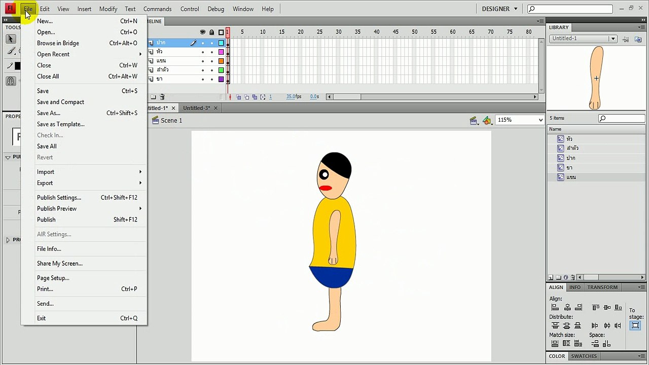Click the New Library panel icon
Image resolution: width=649 pixels, height=365 pixels.
(x=638, y=39)
